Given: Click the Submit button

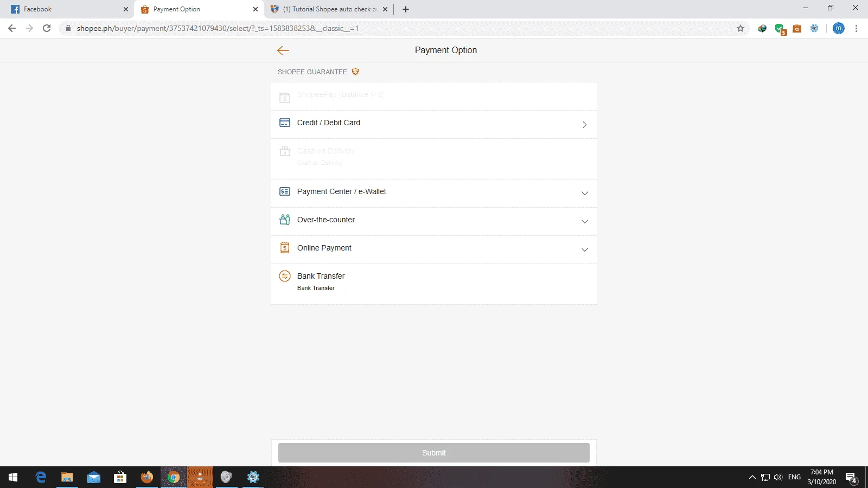Looking at the screenshot, I should pyautogui.click(x=434, y=453).
